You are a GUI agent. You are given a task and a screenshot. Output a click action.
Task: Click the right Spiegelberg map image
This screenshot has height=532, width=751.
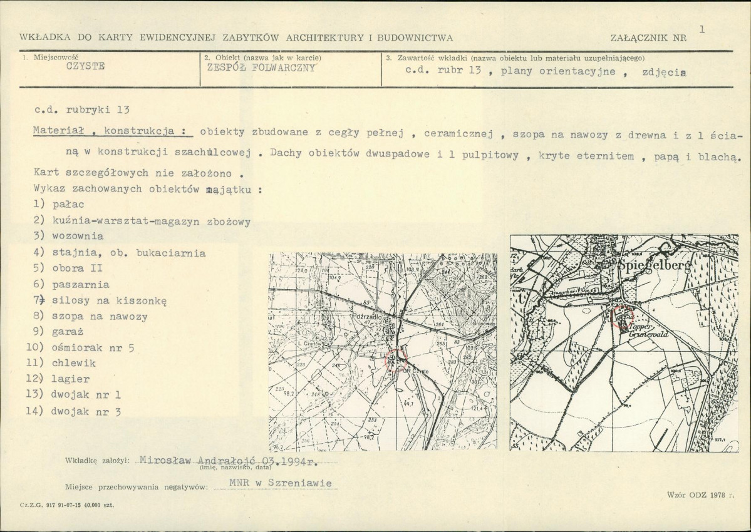(624, 342)
